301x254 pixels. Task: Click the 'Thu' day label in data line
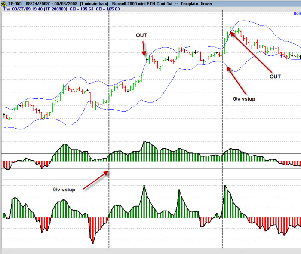(7, 9)
